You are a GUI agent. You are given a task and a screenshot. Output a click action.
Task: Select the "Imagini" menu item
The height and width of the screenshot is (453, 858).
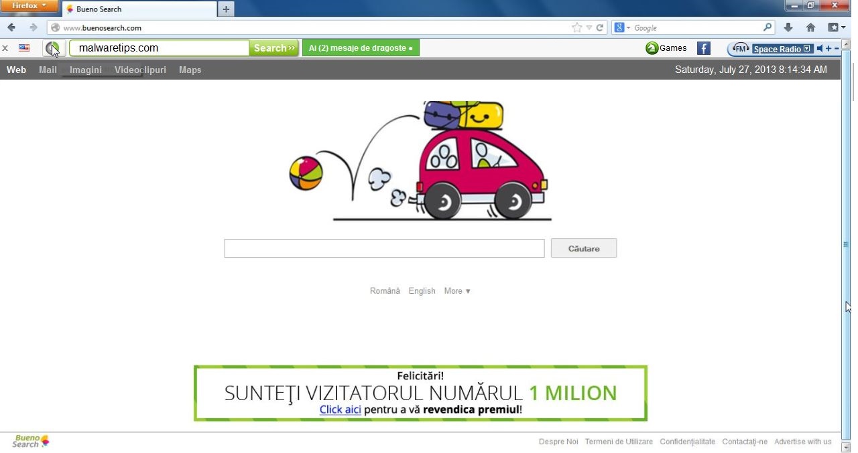coord(85,70)
